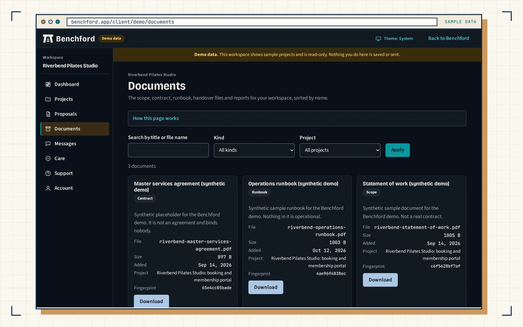Click the Runbook tag

click(x=260, y=192)
